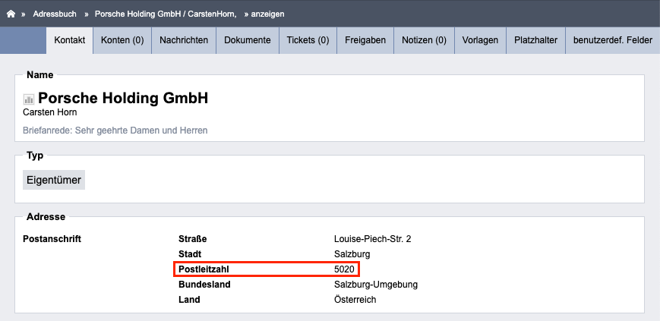The image size is (660, 321).
Task: Select the postal code value 5020
Action: coord(344,269)
